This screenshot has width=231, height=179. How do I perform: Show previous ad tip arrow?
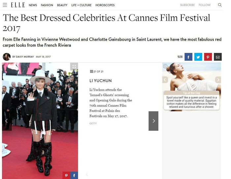coord(165,80)
